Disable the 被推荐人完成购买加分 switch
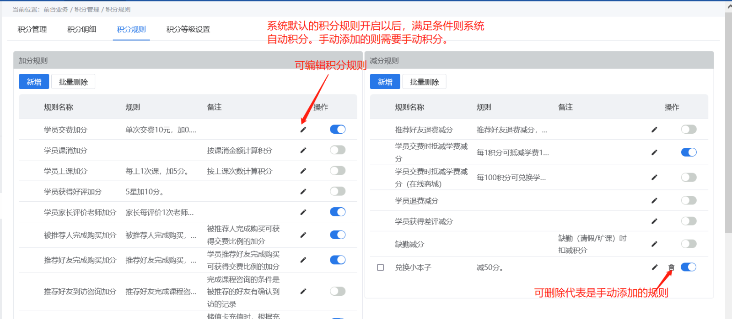The height and width of the screenshot is (319, 732). [338, 235]
